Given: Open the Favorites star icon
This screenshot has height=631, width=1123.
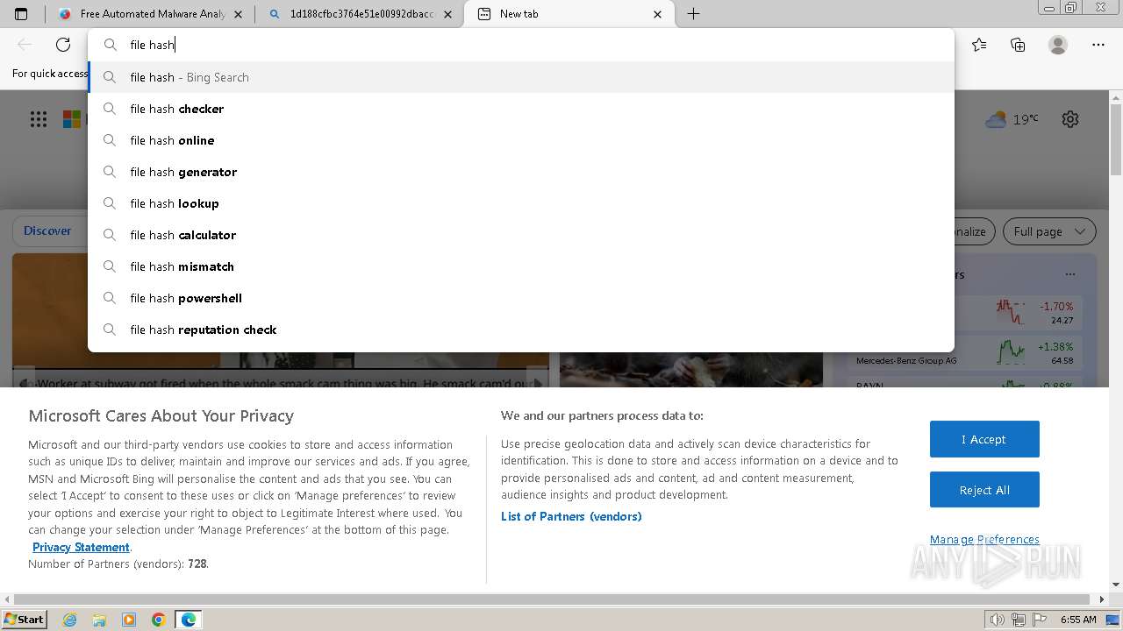Looking at the screenshot, I should point(979,45).
